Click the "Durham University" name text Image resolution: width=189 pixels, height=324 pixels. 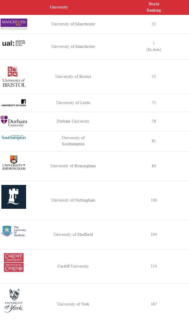pyautogui.click(x=73, y=121)
